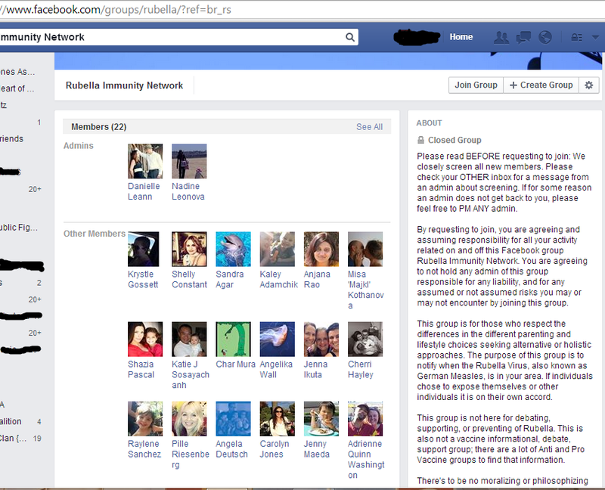Open Angelika Wall's jellyfish profile picture

coord(277,339)
